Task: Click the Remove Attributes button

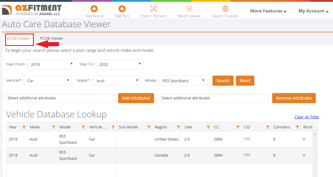Action: pyautogui.click(x=294, y=98)
